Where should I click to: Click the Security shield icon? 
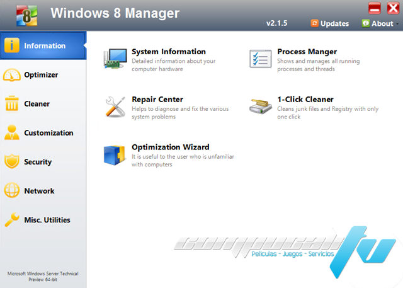point(11,161)
